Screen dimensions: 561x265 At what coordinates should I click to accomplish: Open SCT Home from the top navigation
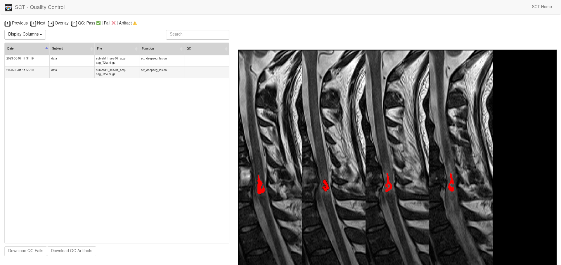click(542, 7)
